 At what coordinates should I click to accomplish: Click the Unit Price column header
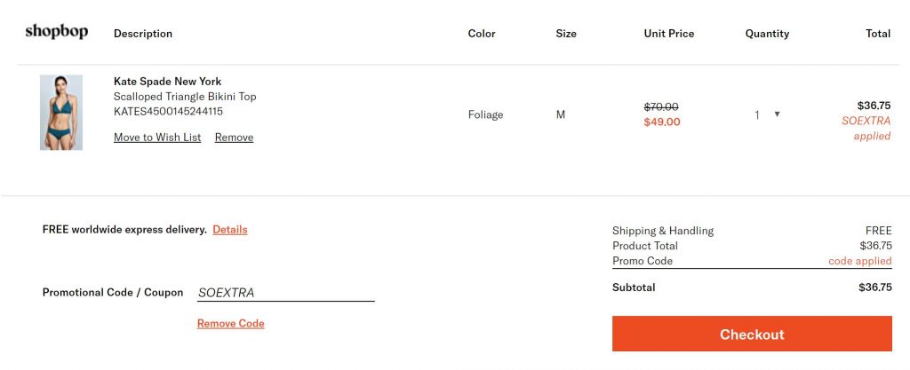[x=668, y=34]
